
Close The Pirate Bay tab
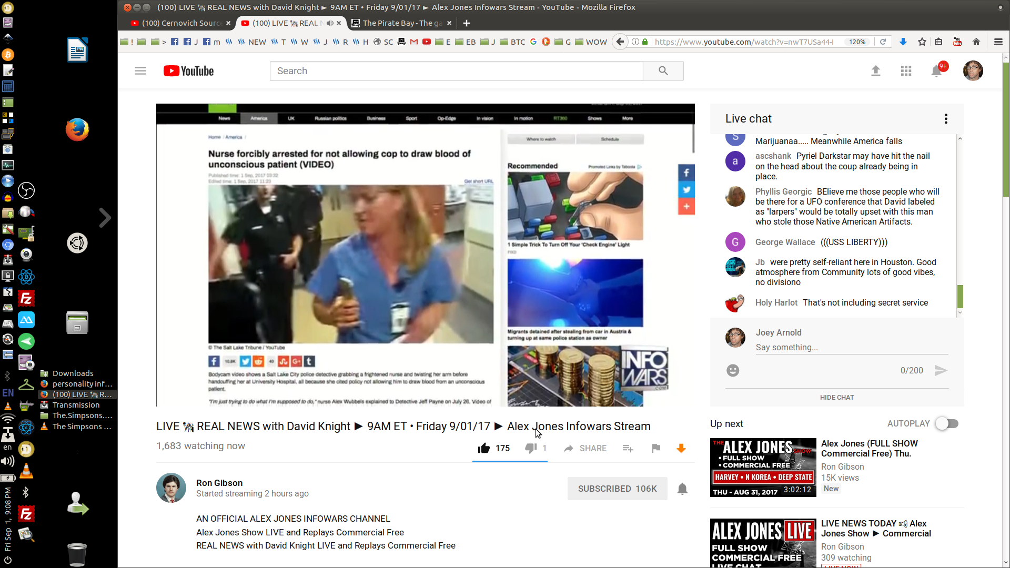coord(449,23)
